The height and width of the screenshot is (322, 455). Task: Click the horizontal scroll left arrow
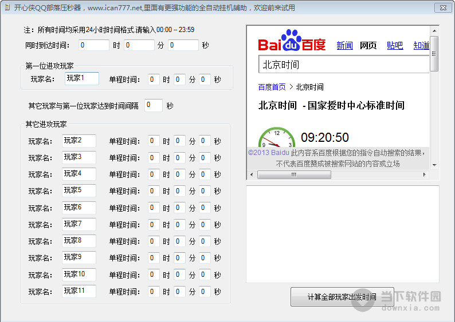[252, 175]
